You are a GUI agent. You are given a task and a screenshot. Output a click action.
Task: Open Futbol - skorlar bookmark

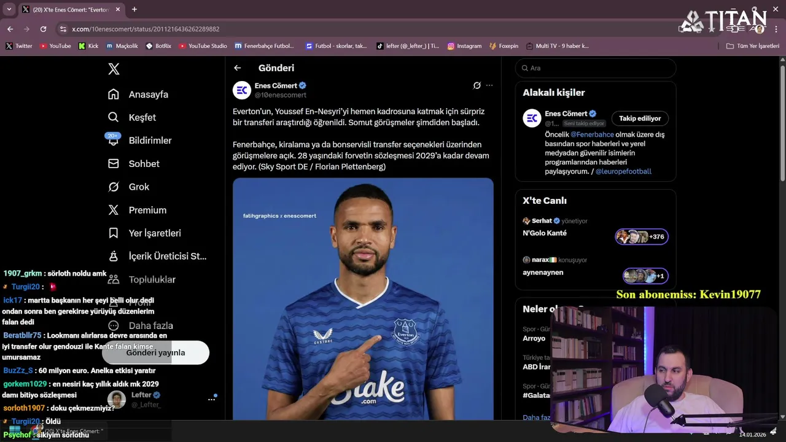(336, 46)
